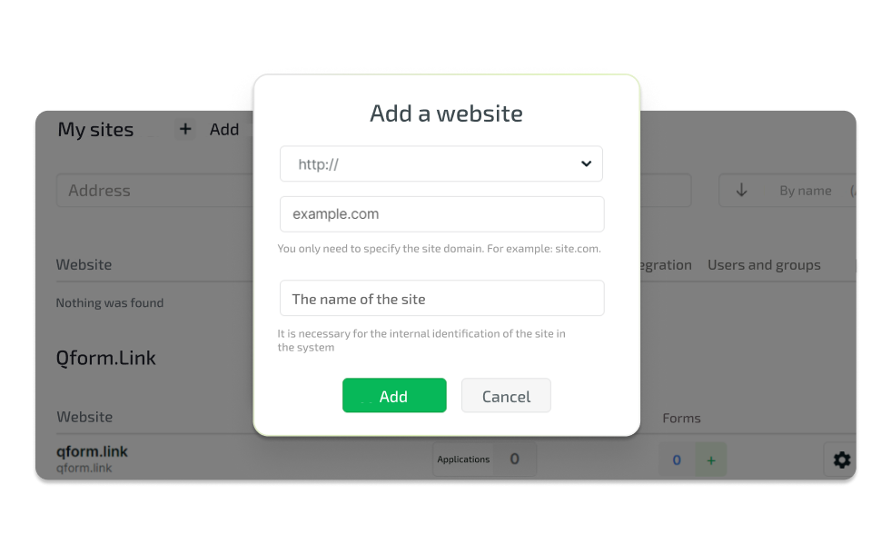Click the Forms column header
891x553 pixels.
tap(681, 419)
